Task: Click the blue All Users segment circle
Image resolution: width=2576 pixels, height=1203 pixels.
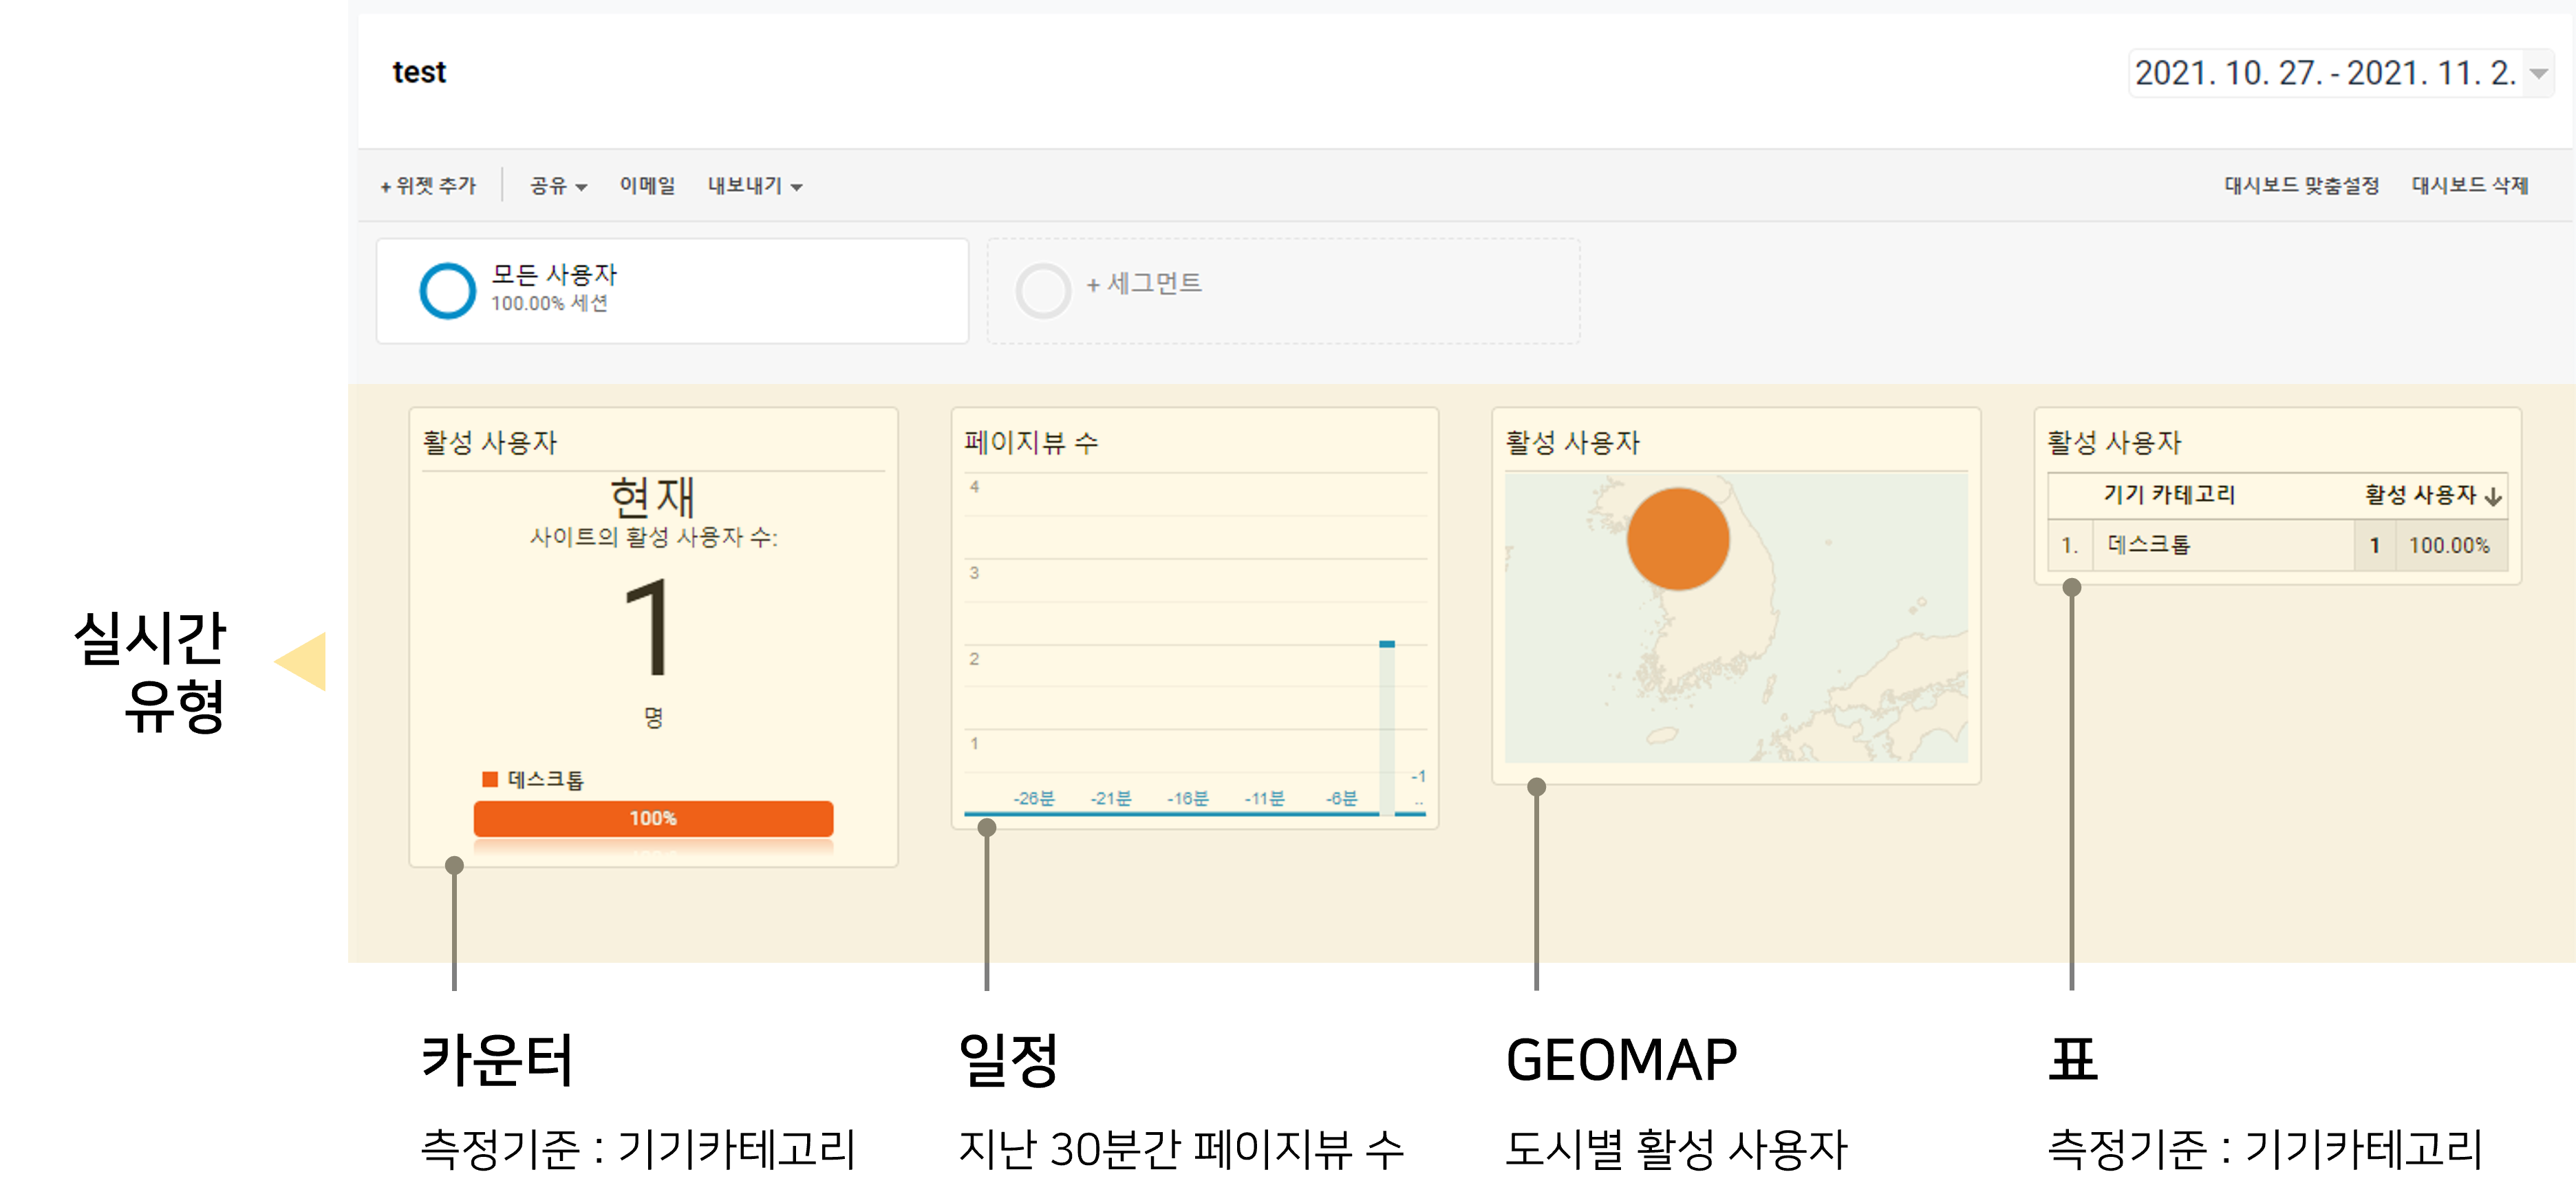Action: pos(447,290)
